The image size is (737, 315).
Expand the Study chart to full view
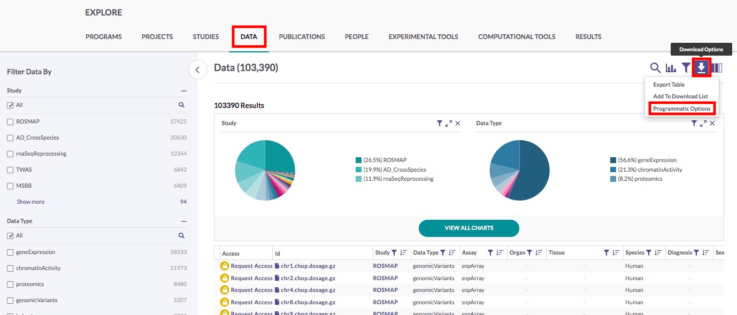coord(449,124)
